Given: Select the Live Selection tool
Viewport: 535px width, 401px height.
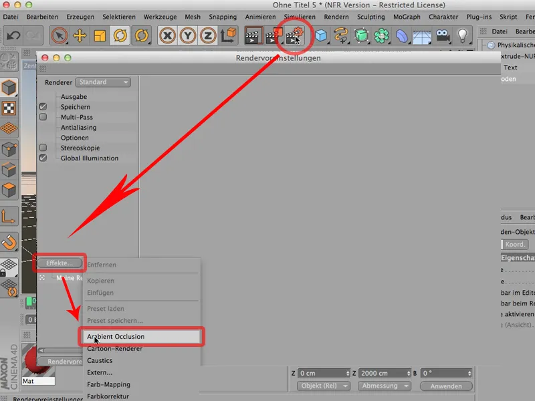Looking at the screenshot, I should pyautogui.click(x=59, y=35).
